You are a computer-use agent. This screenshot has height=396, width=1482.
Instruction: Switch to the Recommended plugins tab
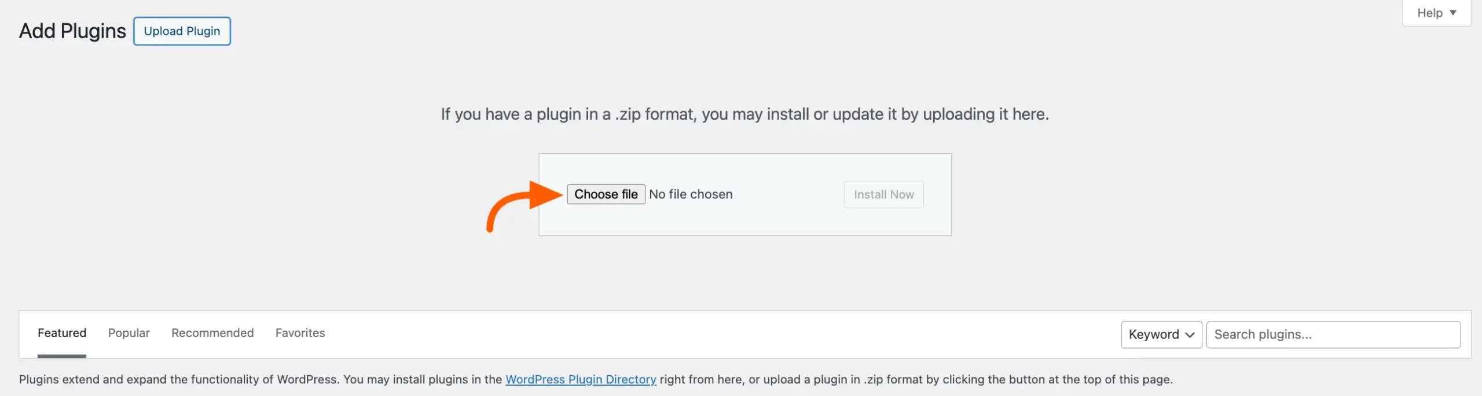point(212,333)
